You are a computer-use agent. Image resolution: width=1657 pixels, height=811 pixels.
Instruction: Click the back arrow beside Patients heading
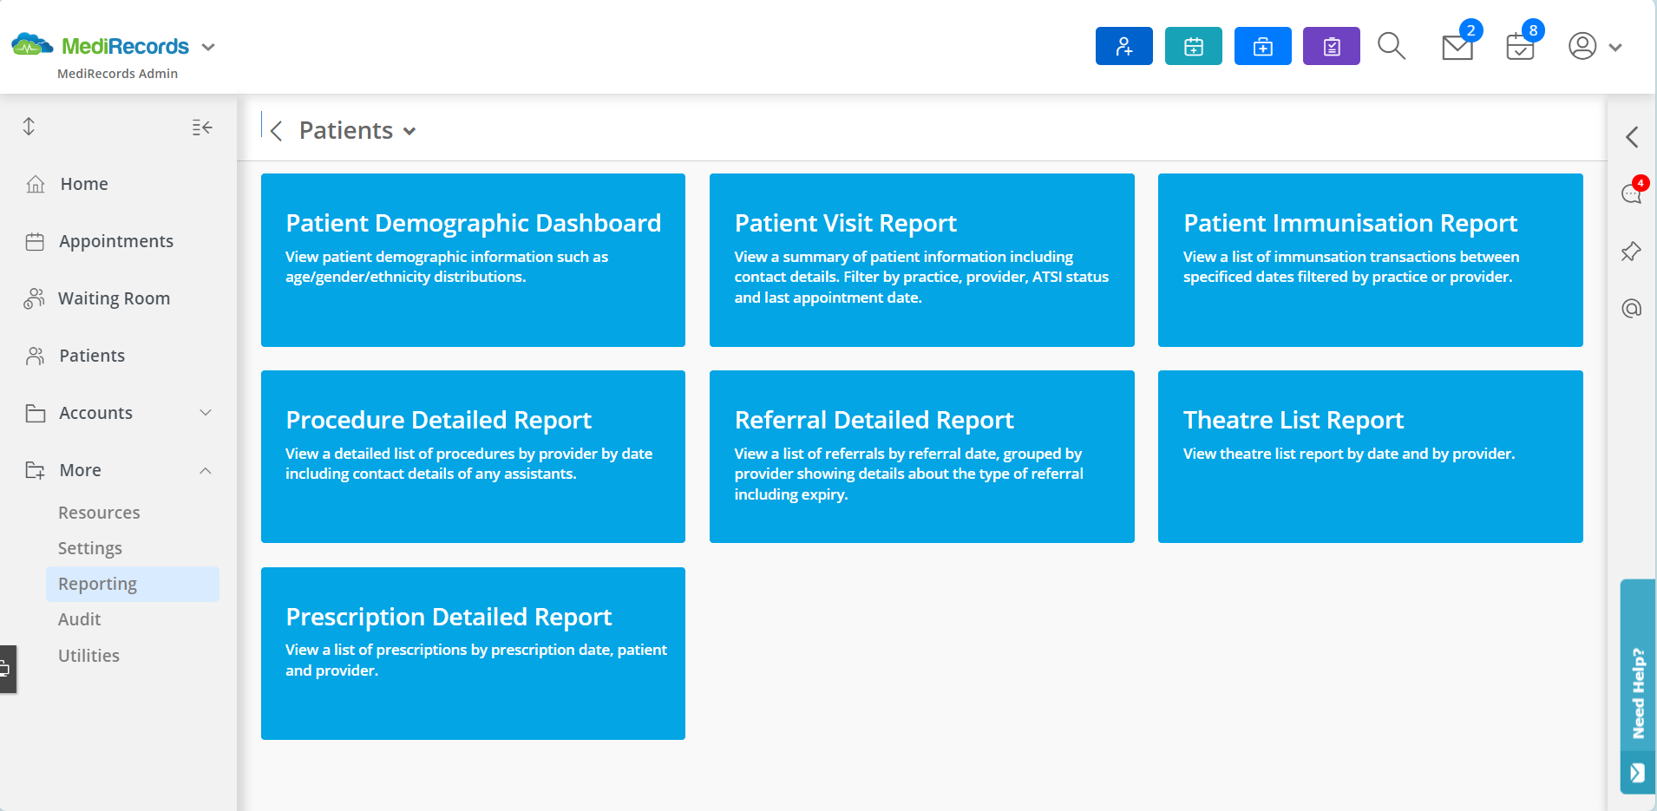pyautogui.click(x=277, y=131)
